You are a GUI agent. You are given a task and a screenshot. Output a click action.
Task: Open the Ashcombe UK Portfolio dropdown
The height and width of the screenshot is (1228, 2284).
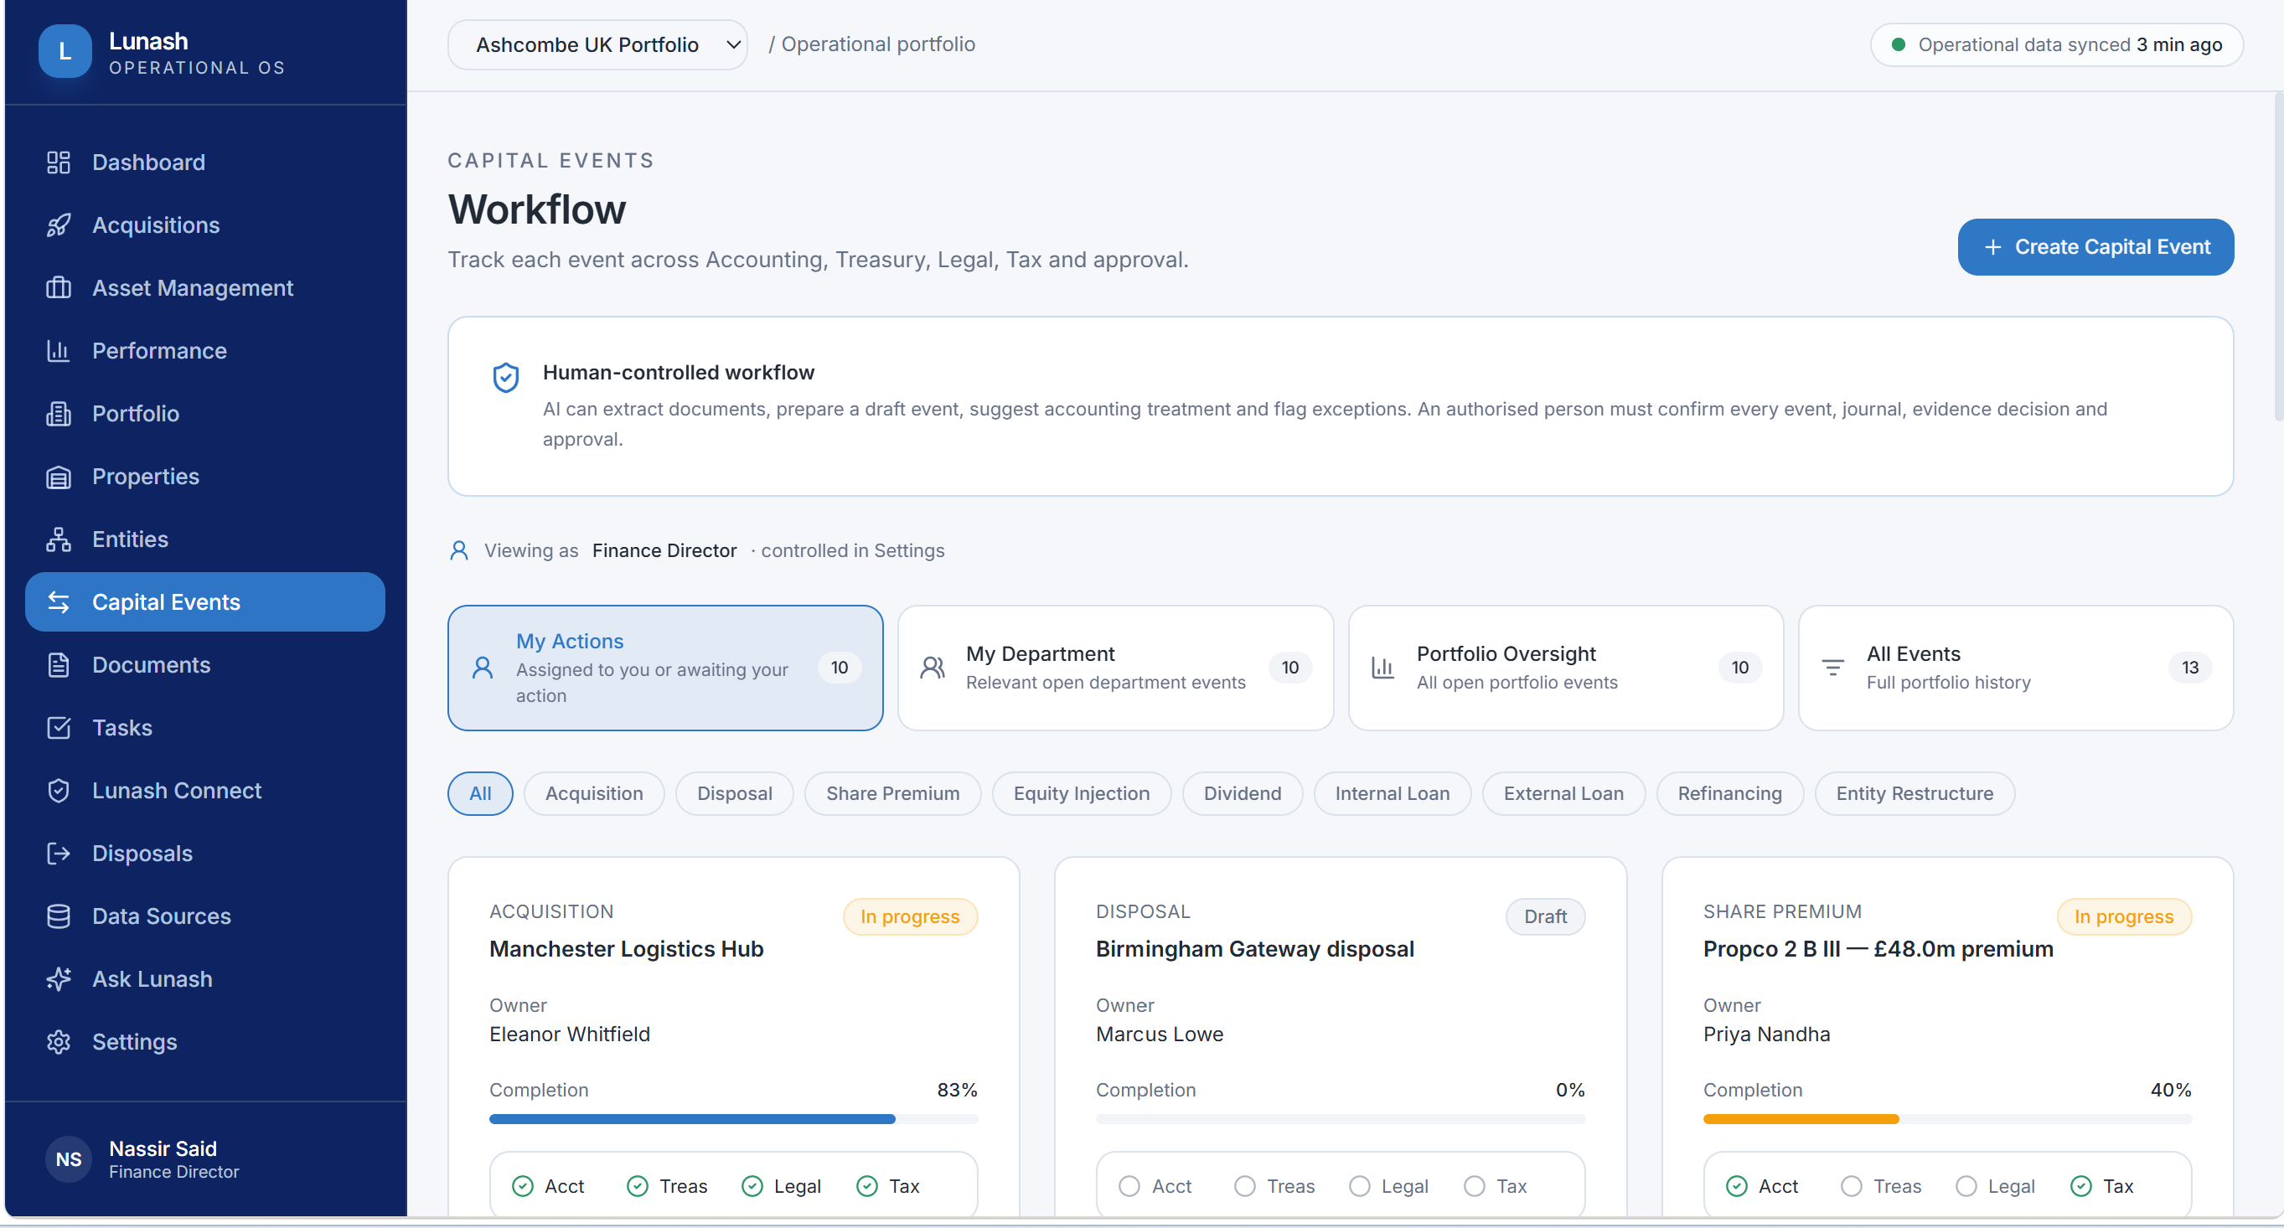click(x=597, y=44)
